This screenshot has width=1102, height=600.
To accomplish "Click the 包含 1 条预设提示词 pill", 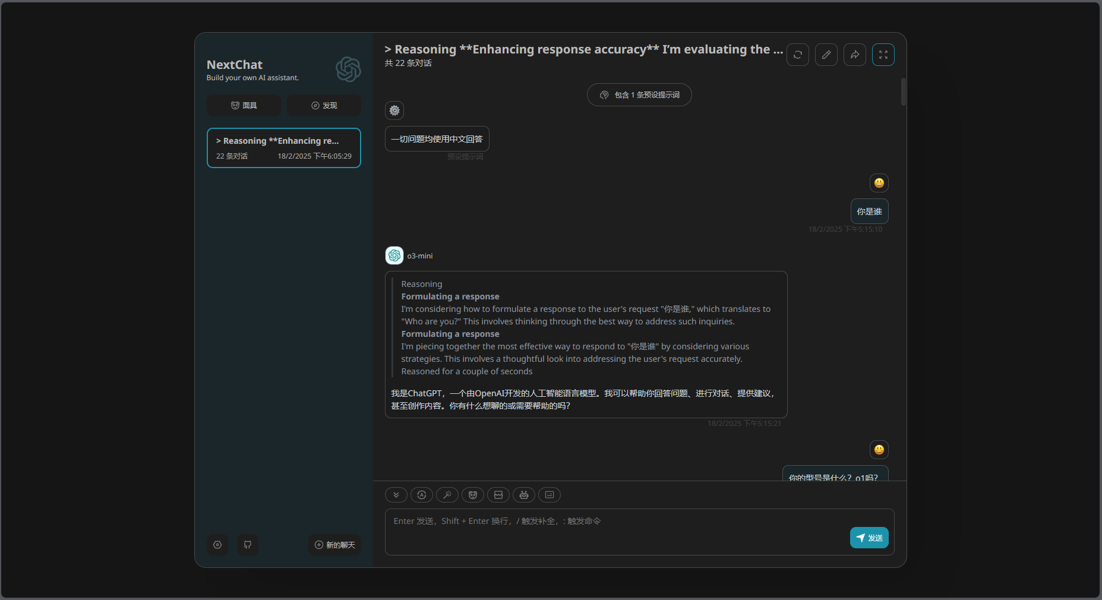I will (639, 95).
